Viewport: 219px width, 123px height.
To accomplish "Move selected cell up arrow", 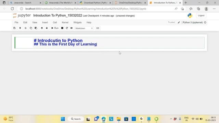I will click(42, 28).
